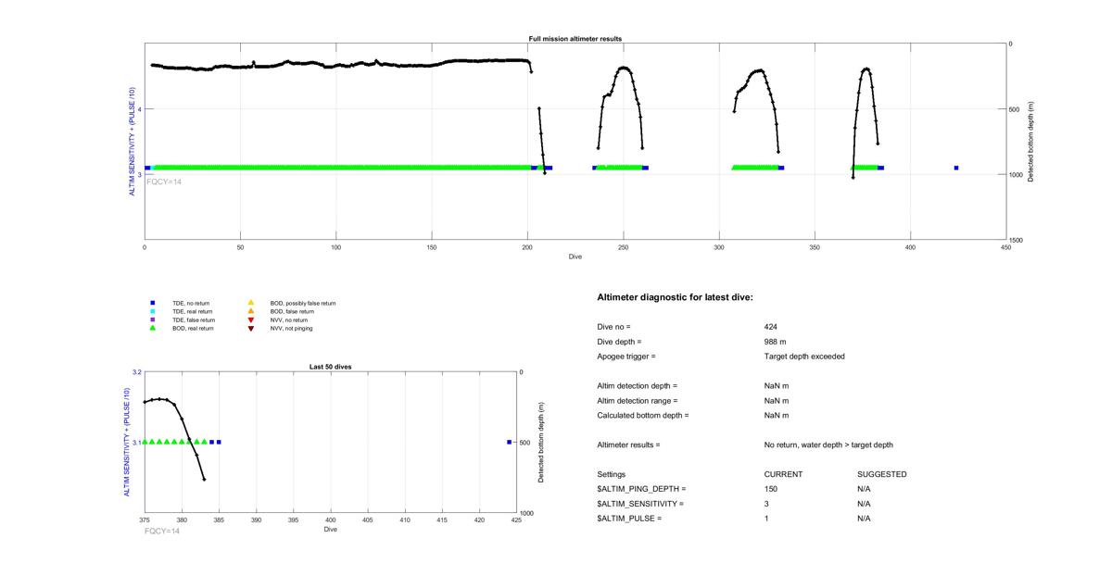Viewport: 1112px width, 576px height.
Task: Click the 'Altim detection range =' label
Action: (638, 401)
